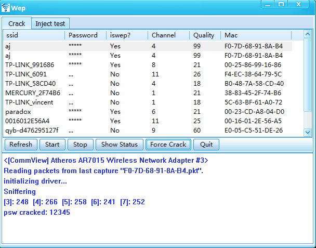The image size is (316, 248).
Task: Quit the application via Quit button
Action: [x=206, y=145]
